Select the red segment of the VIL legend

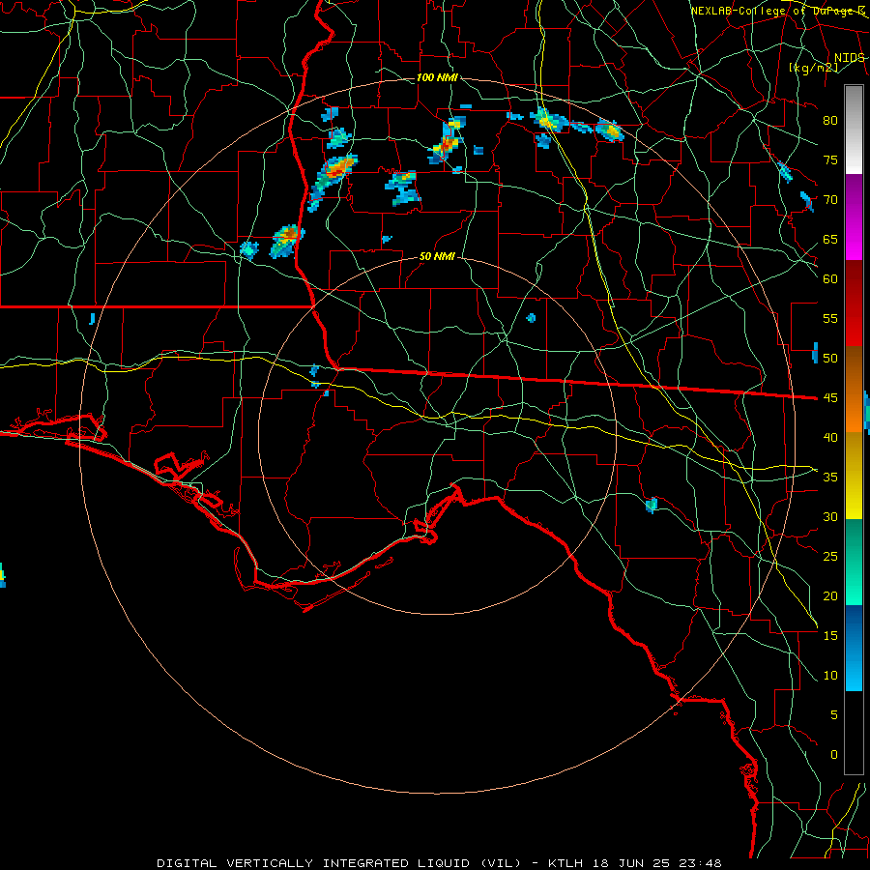click(854, 304)
